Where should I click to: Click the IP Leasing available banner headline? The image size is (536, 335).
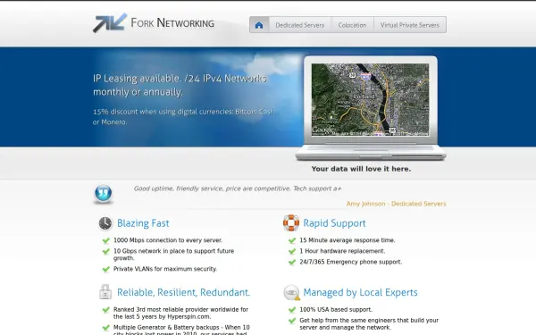[x=180, y=85]
